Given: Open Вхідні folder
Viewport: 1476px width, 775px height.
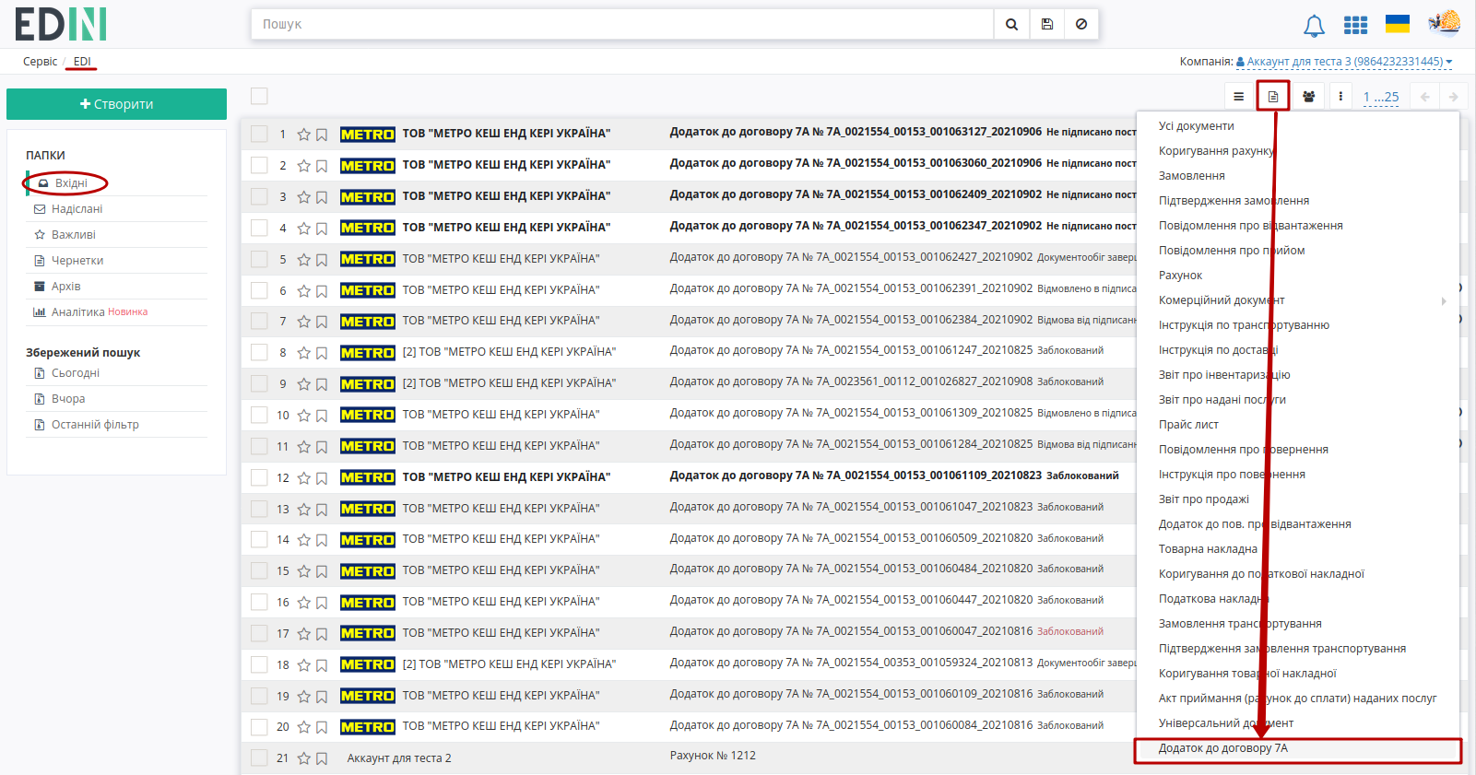Looking at the screenshot, I should 71,183.
